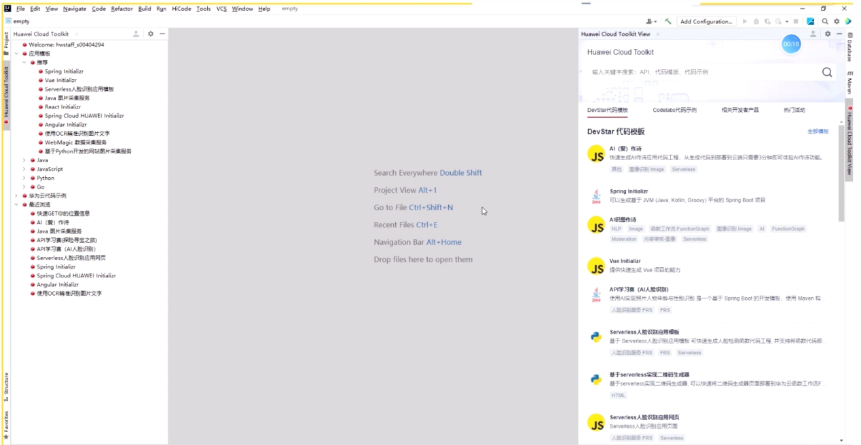Image resolution: width=861 pixels, height=445 pixels.
Task: Minimize the left Huawei Cloud Toolkit panel
Action: 162,34
